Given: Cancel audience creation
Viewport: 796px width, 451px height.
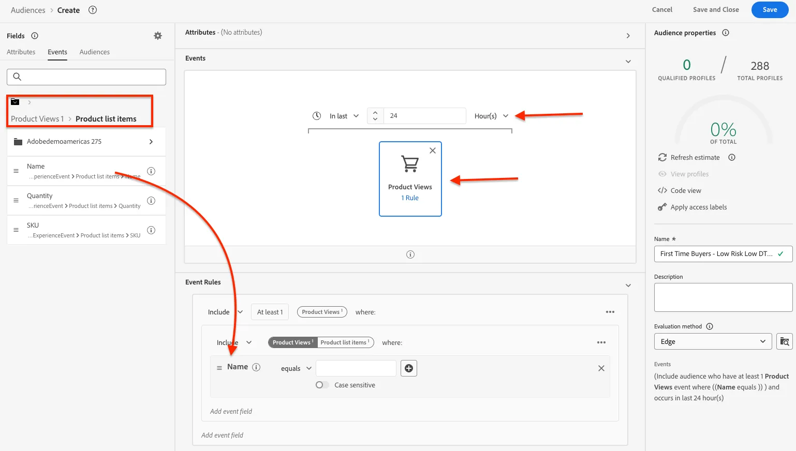Looking at the screenshot, I should (x=662, y=10).
